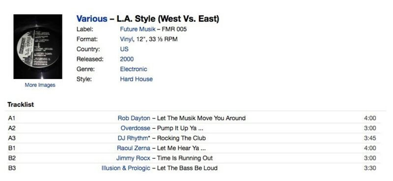Viewport: 393px width, 181px height.
Task: Click the More Images link
Action: 40,85
